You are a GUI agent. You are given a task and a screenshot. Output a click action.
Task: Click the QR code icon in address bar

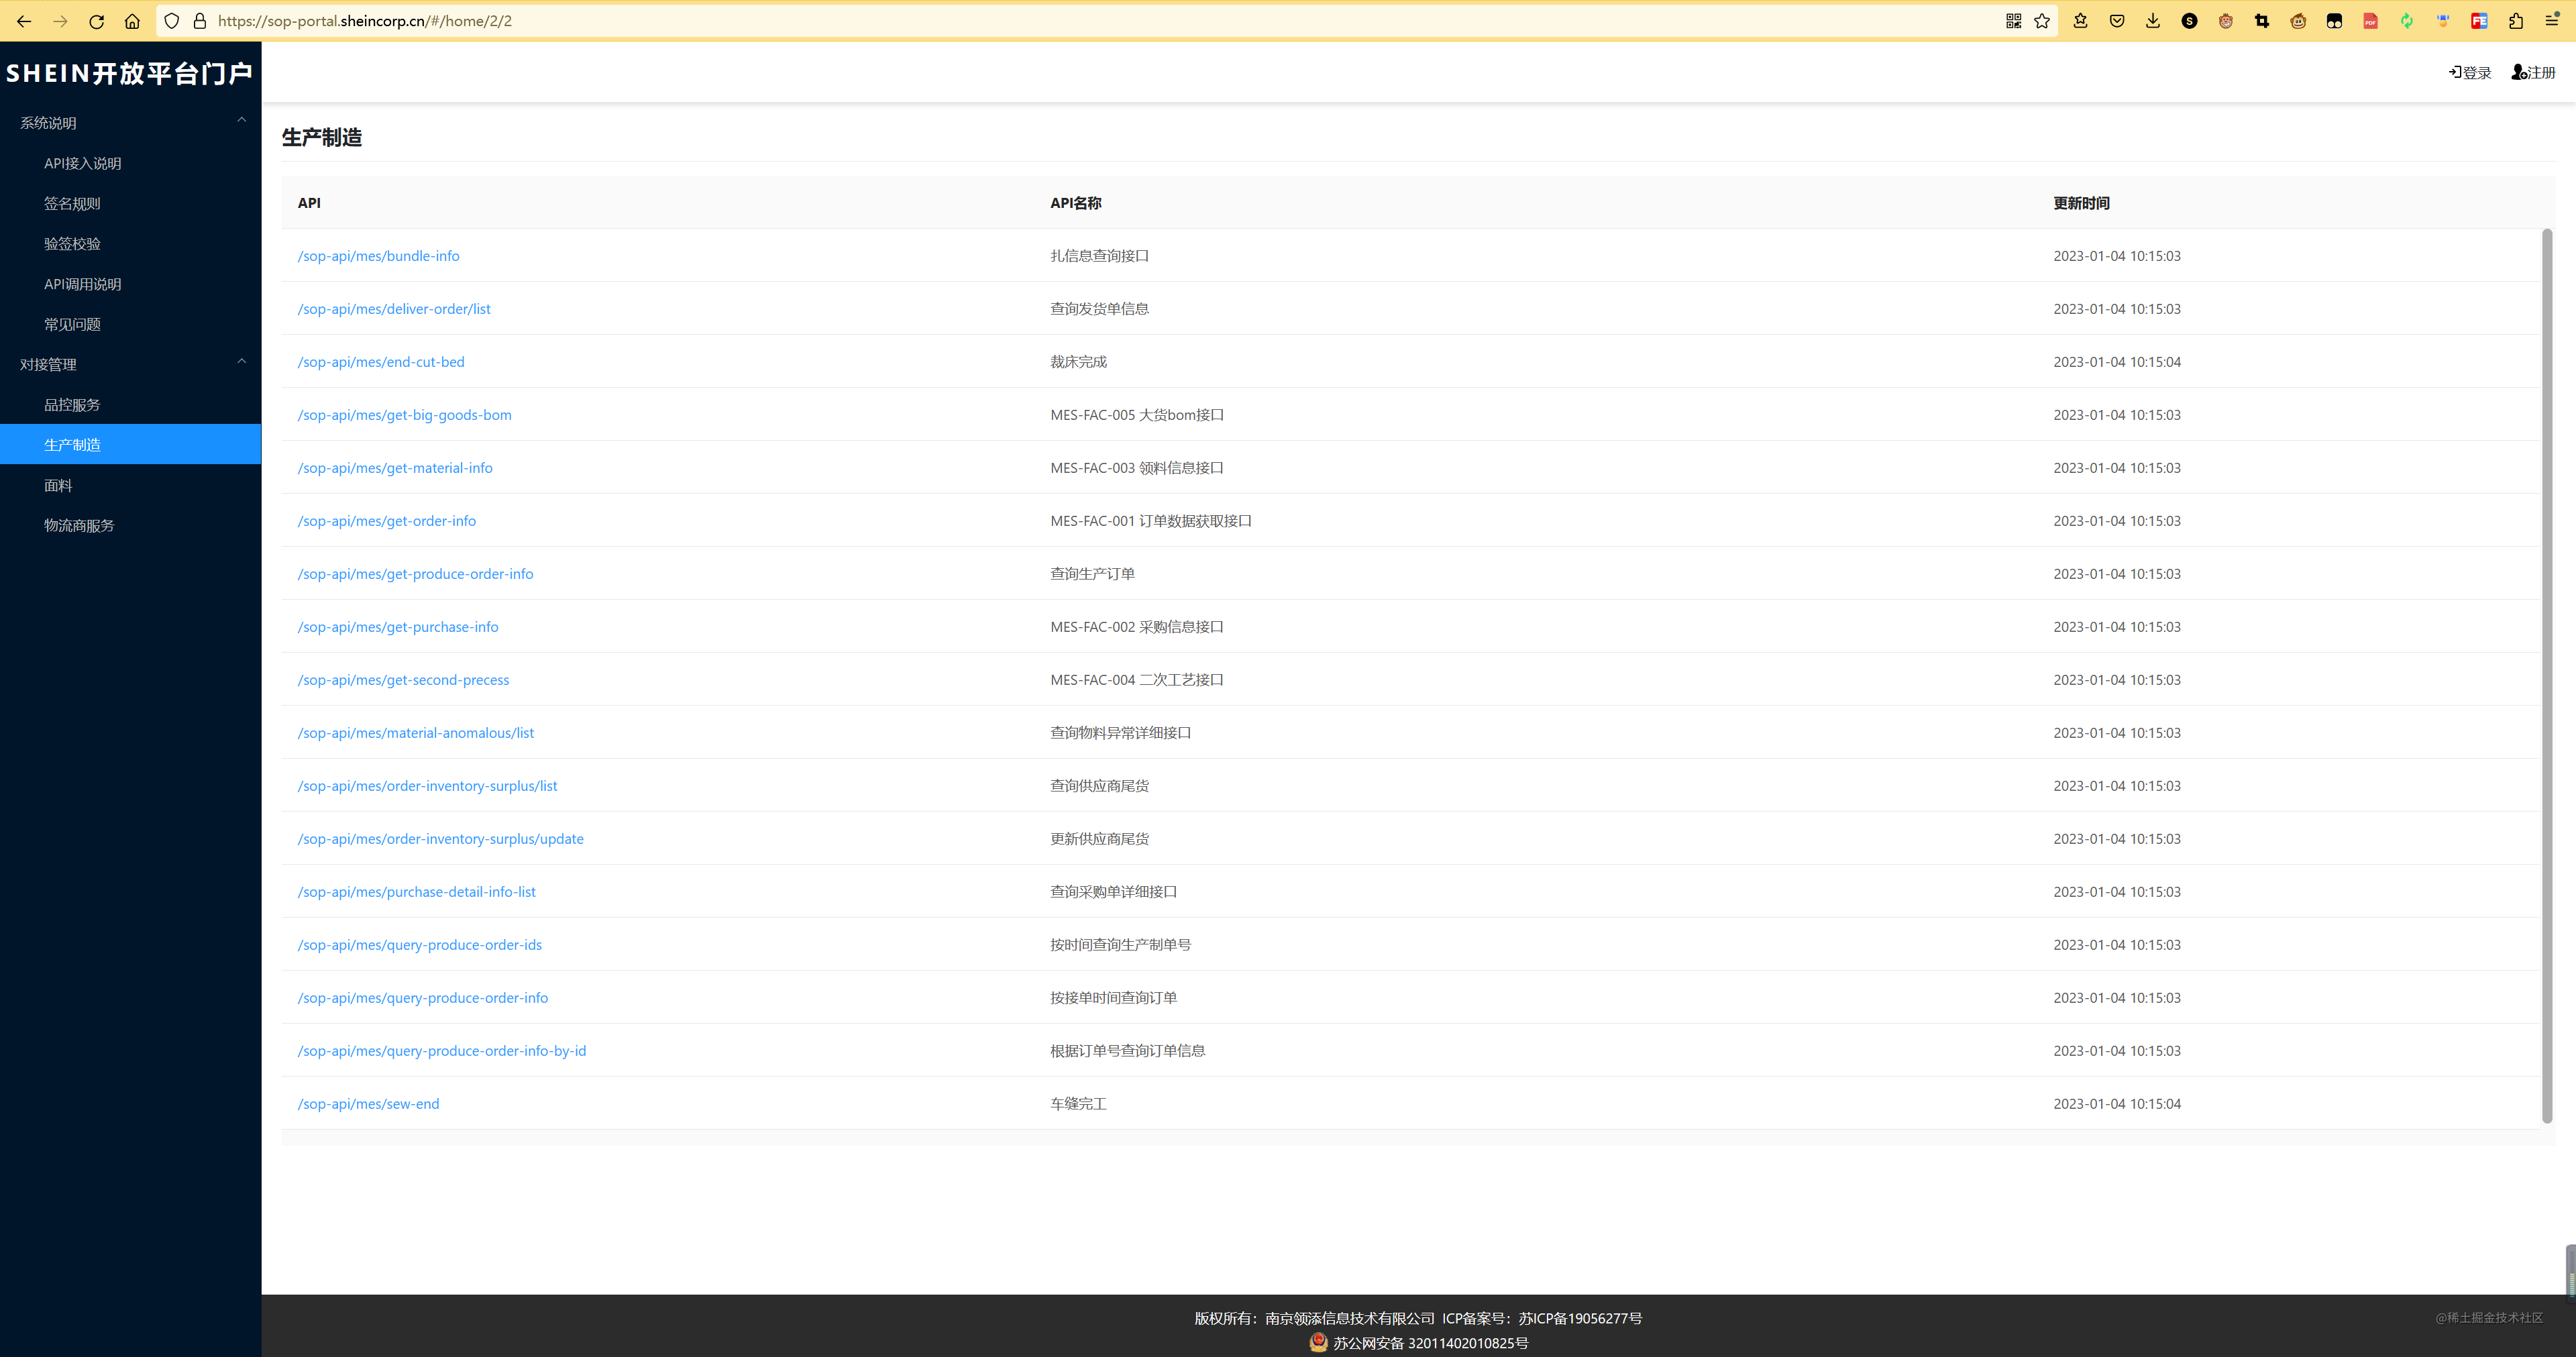click(2013, 21)
